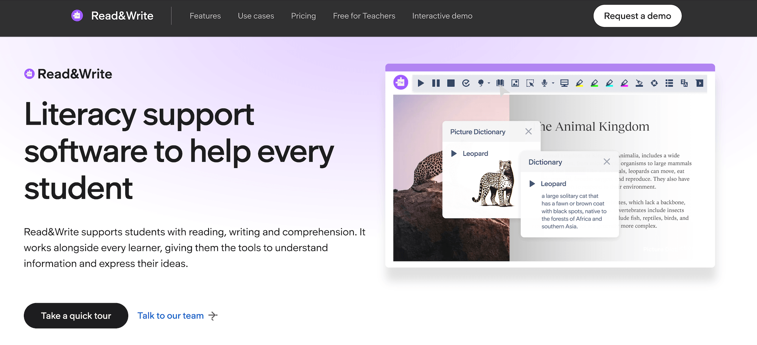757x345 pixels.
Task: Select the pink highlighter
Action: point(624,83)
